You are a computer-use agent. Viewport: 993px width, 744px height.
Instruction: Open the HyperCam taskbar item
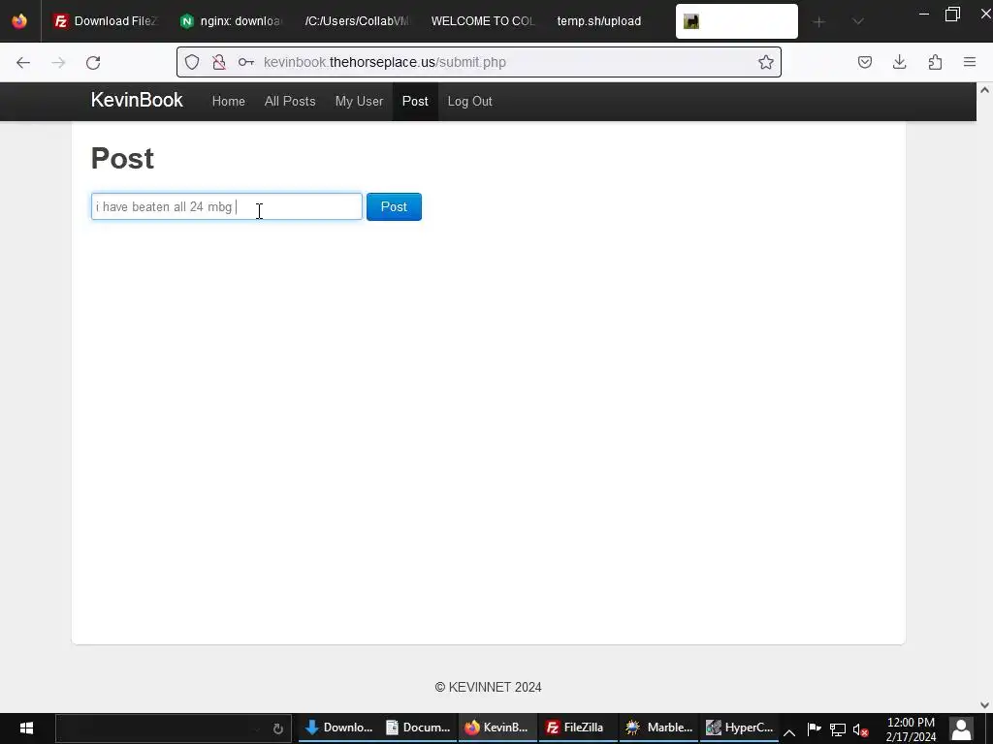739,728
